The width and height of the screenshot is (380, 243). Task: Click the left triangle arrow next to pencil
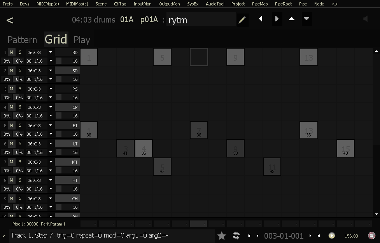(x=261, y=19)
